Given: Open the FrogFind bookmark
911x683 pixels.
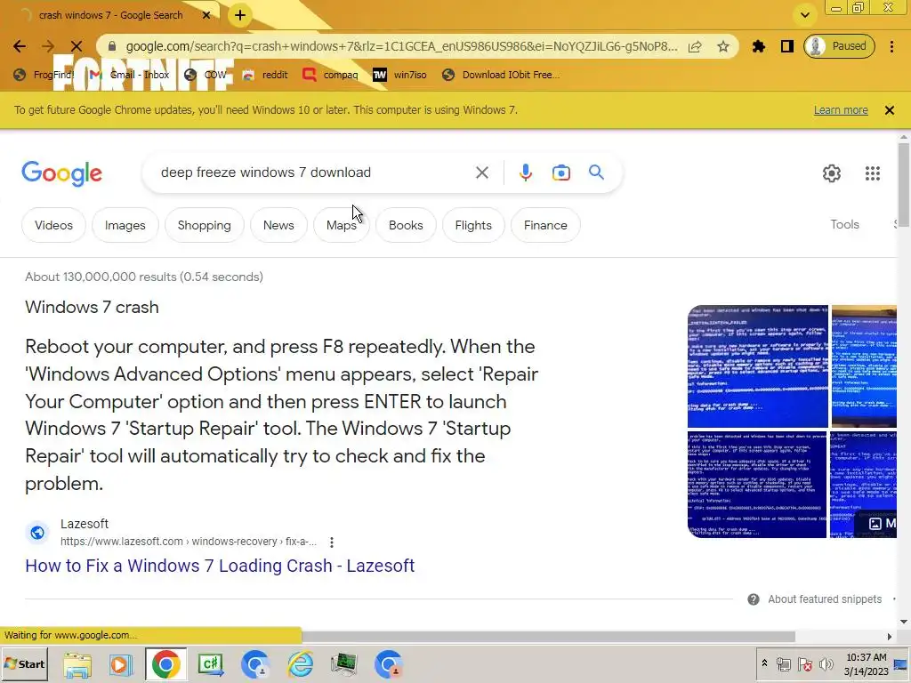Looking at the screenshot, I should tap(44, 75).
